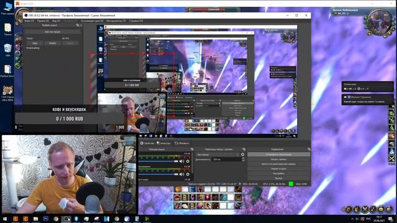Image resolution: width=397 pixels, height=223 pixels.
Task: Click the Modify button in Multiple output
Action: pyautogui.click(x=52, y=43)
